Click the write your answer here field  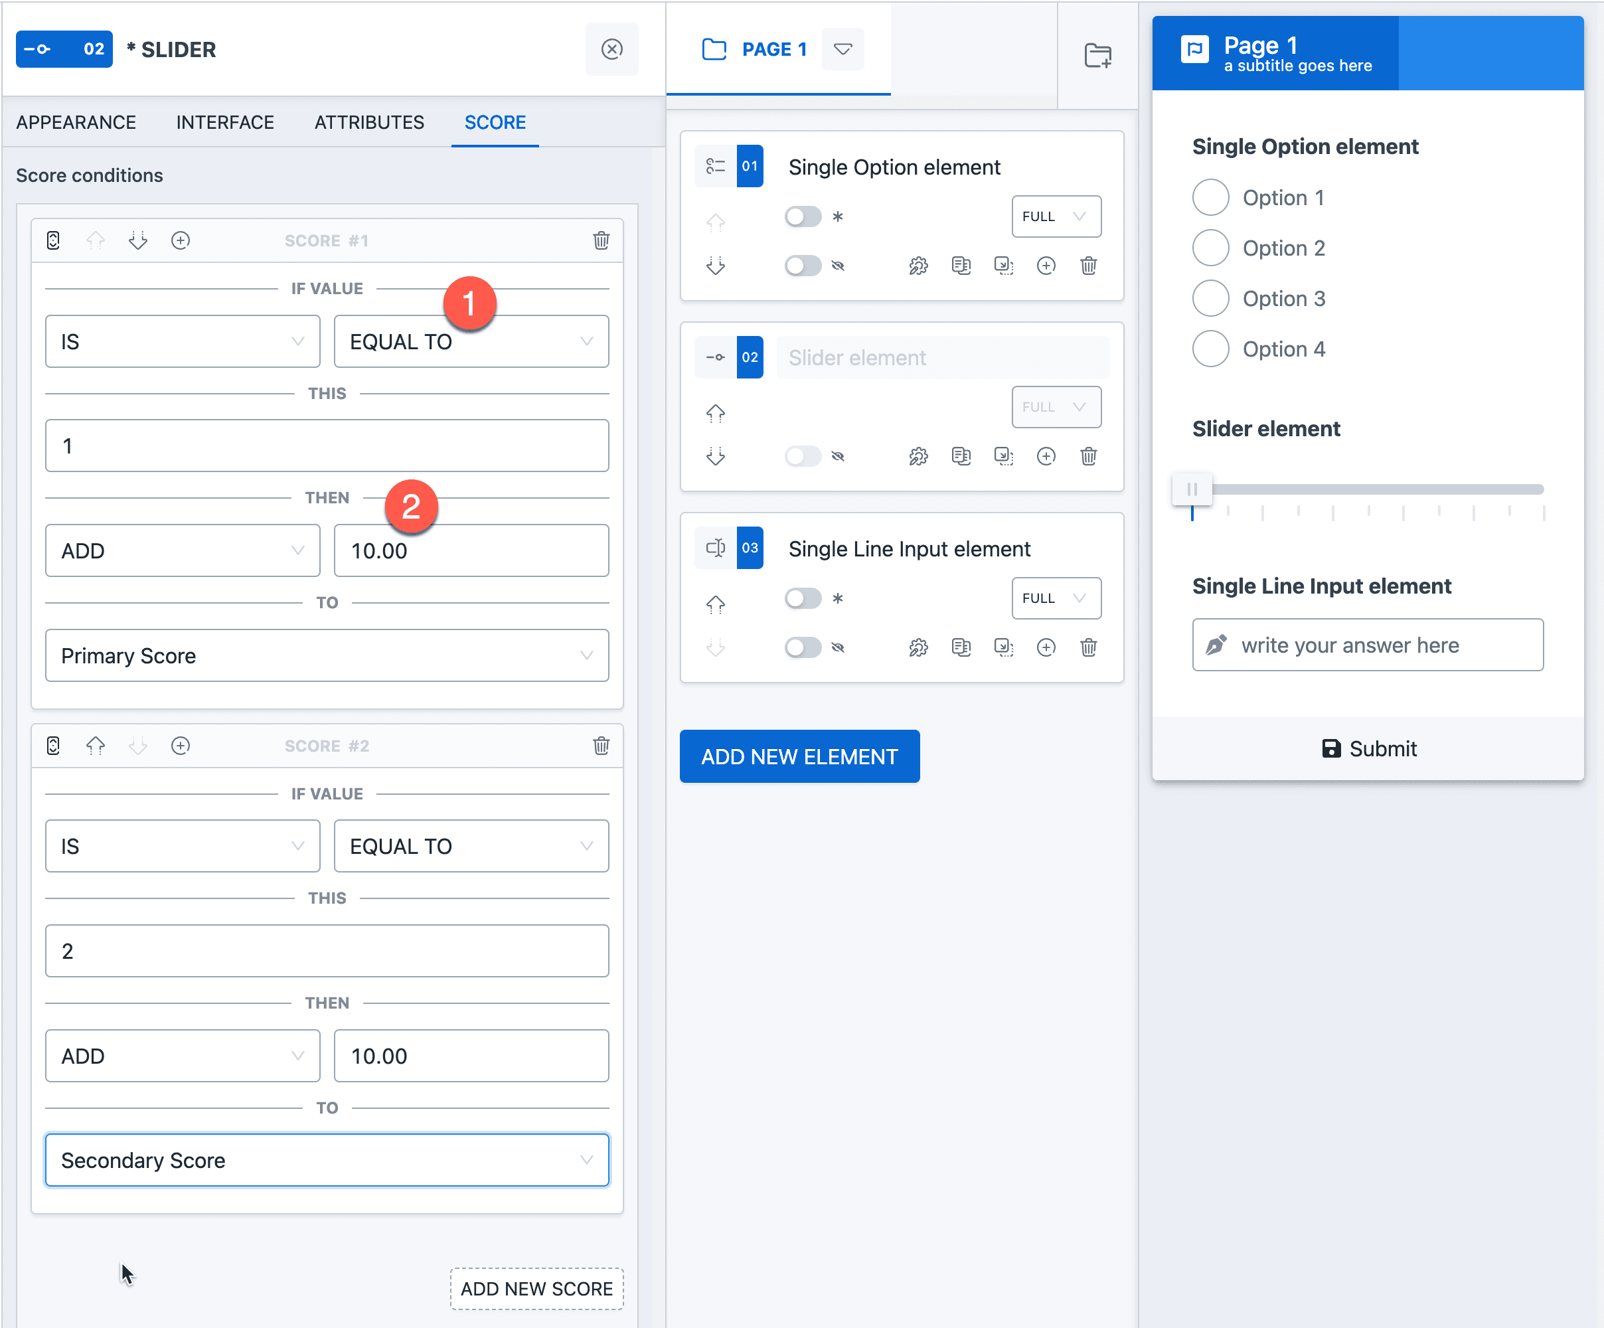1367,645
